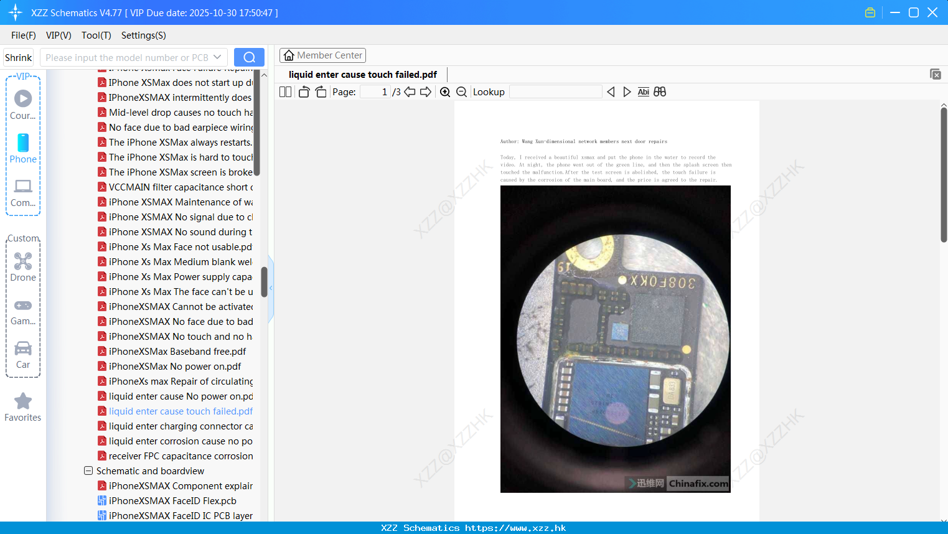Open VCCMAIN filter capacitance short file

pos(176,187)
